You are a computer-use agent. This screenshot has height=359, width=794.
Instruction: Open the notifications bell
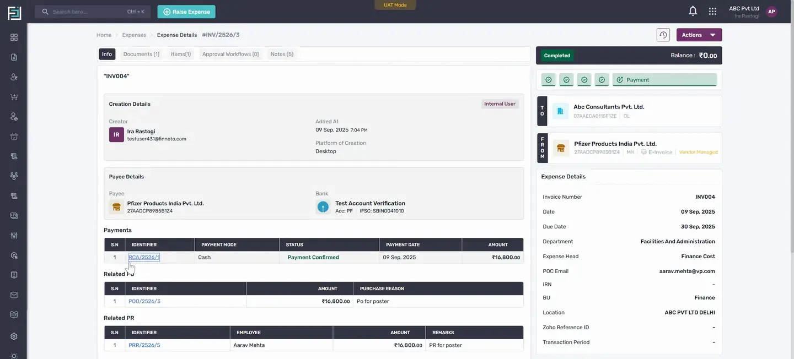(693, 12)
